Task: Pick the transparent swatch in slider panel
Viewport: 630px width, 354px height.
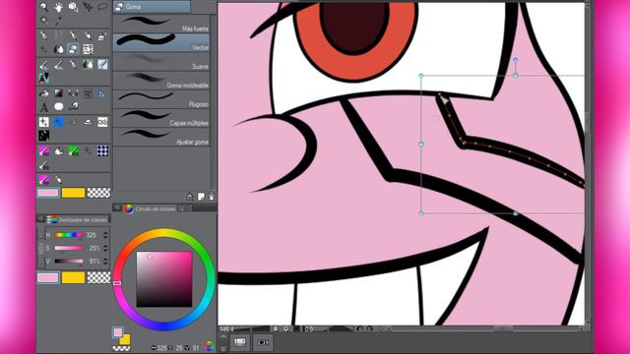Action: (x=98, y=277)
